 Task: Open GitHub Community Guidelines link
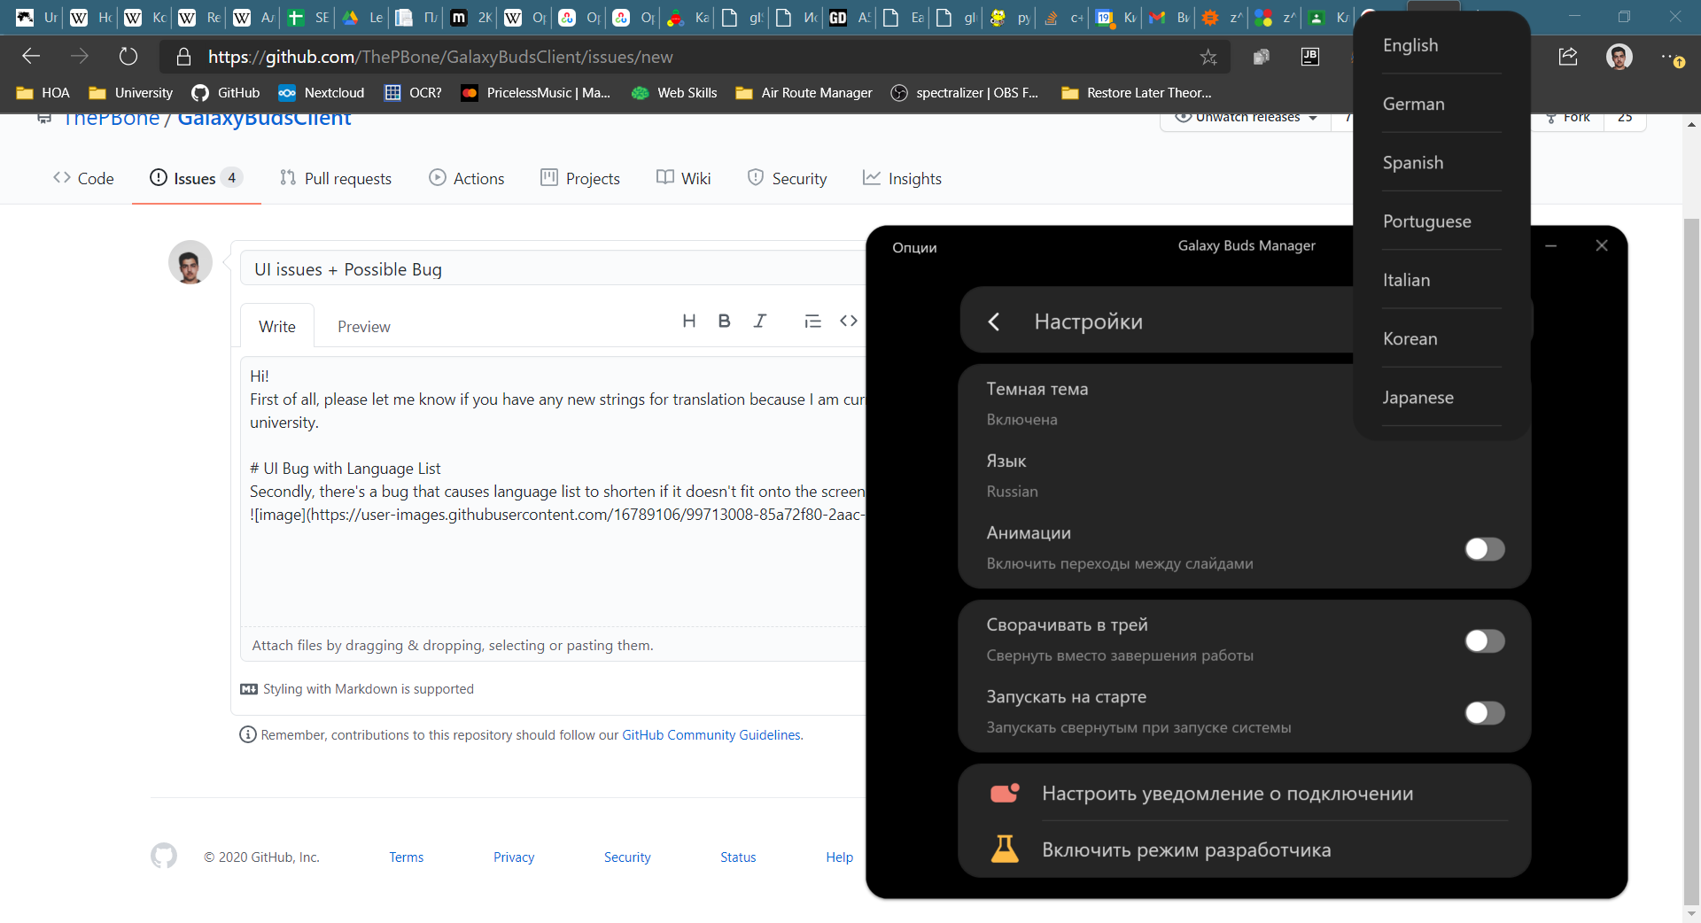[711, 735]
